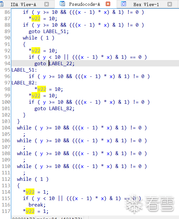Click LABEL_51 in goto on line 89

click(55, 31)
